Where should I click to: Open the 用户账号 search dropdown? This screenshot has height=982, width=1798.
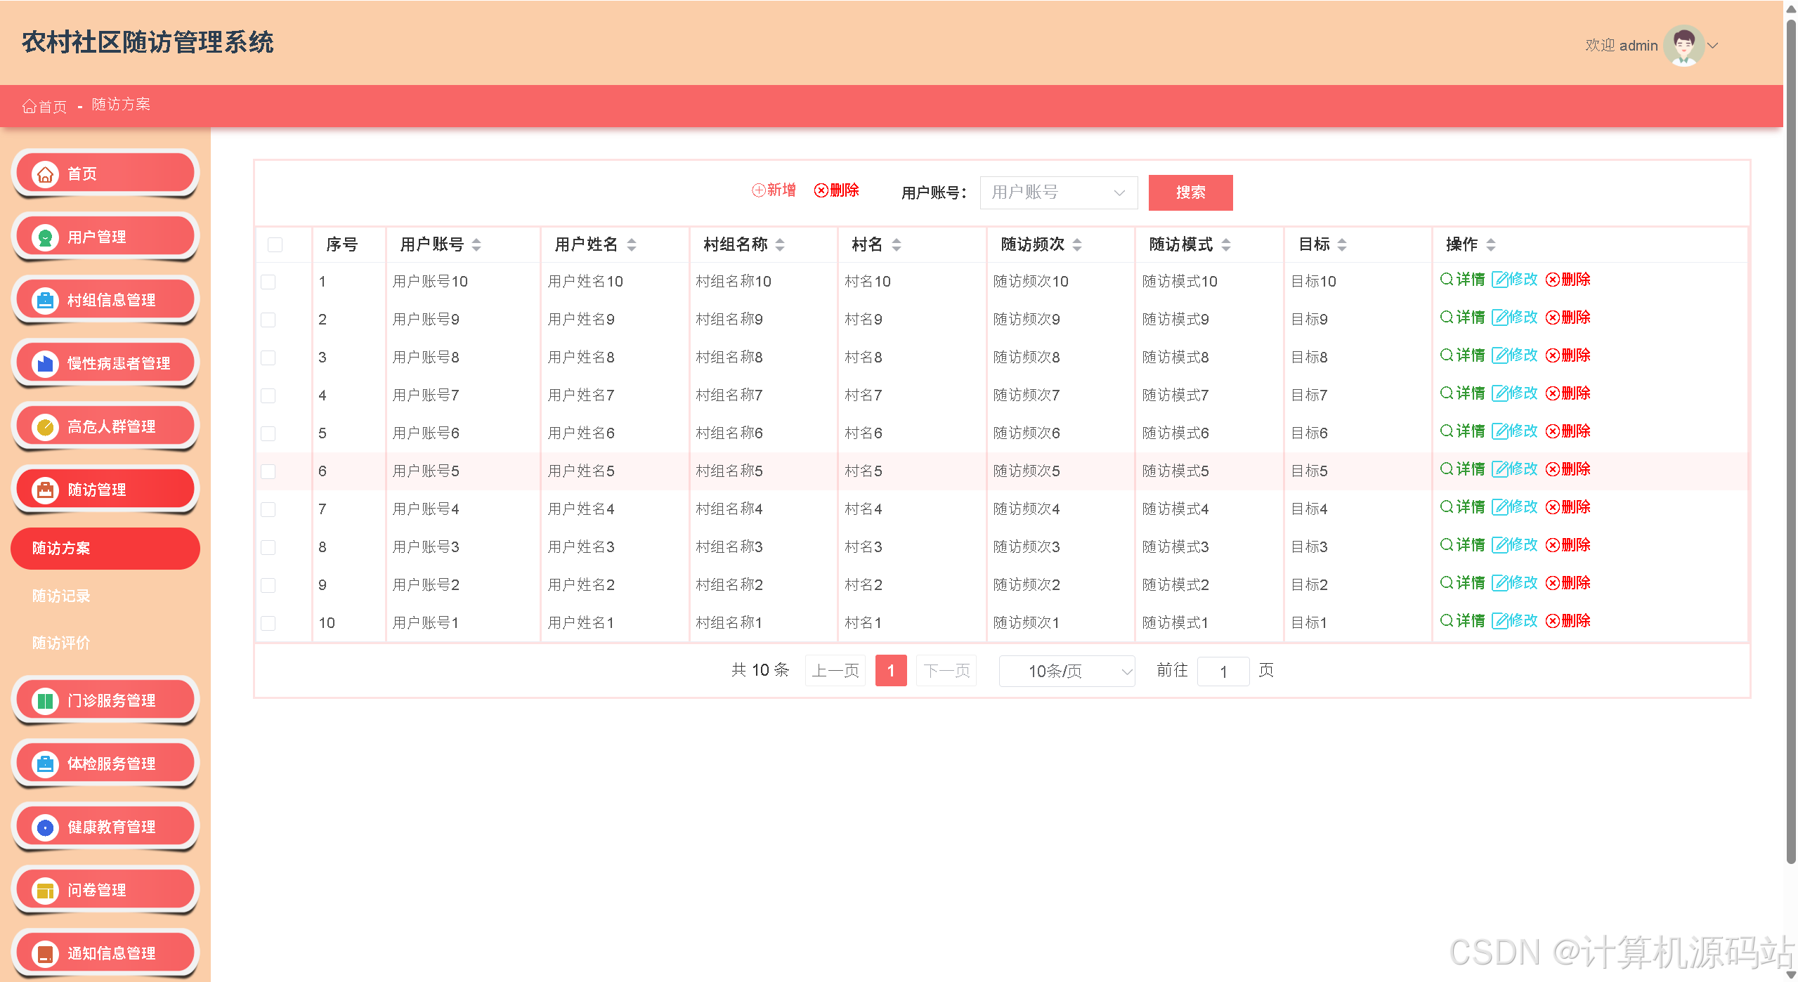pyautogui.click(x=1058, y=192)
